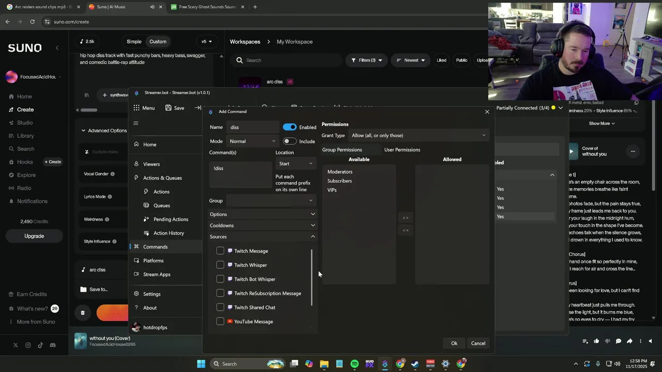Image resolution: width=662 pixels, height=372 pixels.
Task: Click Save in Streamer.bot toolbar
Action: click(x=175, y=108)
